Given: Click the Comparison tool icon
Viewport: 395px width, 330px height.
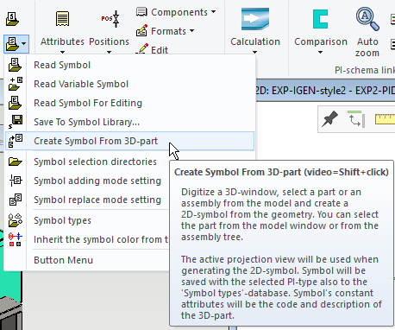Looking at the screenshot, I should pyautogui.click(x=321, y=19).
